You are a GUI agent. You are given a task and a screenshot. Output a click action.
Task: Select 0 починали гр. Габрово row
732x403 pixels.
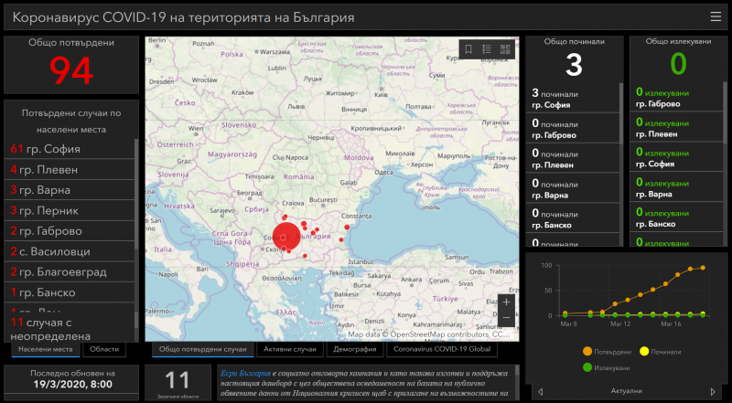coord(573,128)
